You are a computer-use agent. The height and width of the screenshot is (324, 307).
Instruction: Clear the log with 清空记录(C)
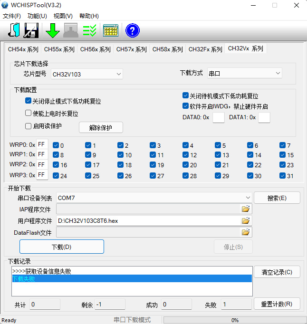point(277,272)
